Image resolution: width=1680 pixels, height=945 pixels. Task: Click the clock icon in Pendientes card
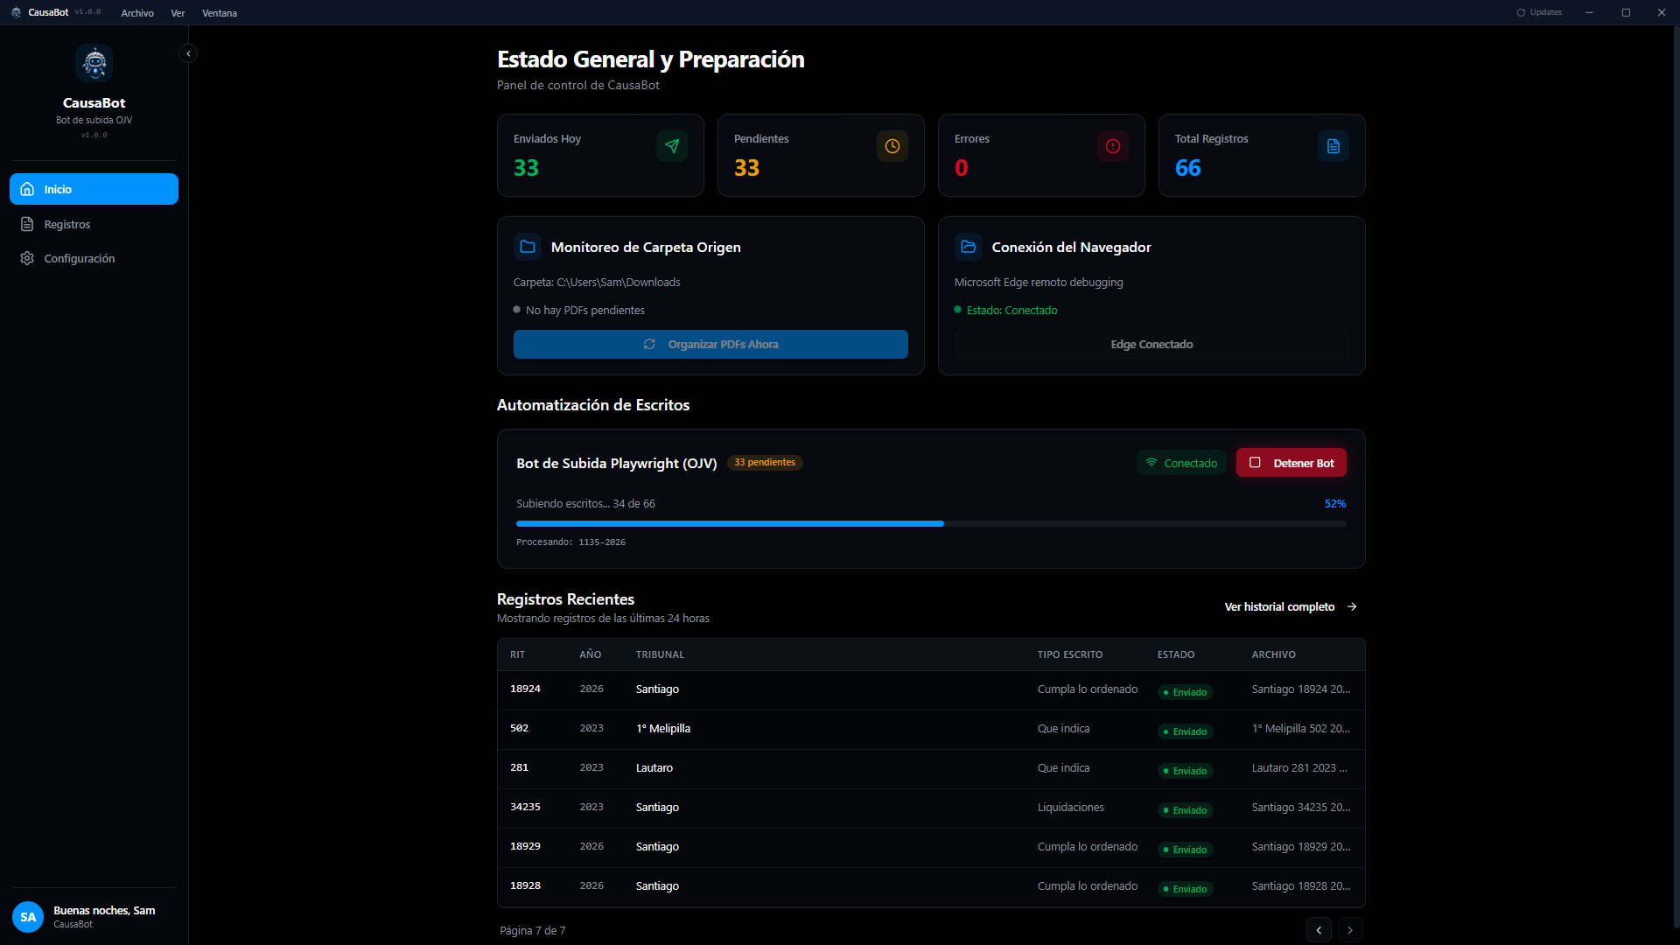pyautogui.click(x=892, y=146)
